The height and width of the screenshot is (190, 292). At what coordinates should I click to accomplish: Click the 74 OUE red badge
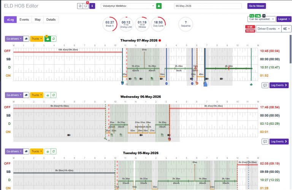tap(250, 31)
